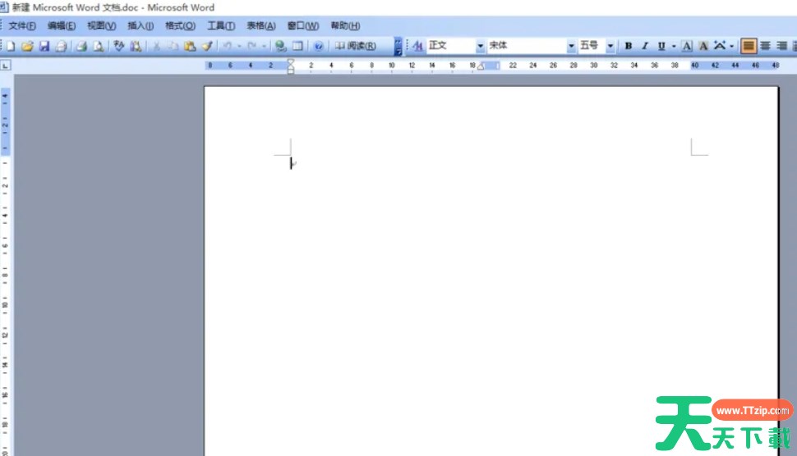This screenshot has height=456, width=797.
Task: Click the Tables and Borders icon
Action: [x=298, y=46]
